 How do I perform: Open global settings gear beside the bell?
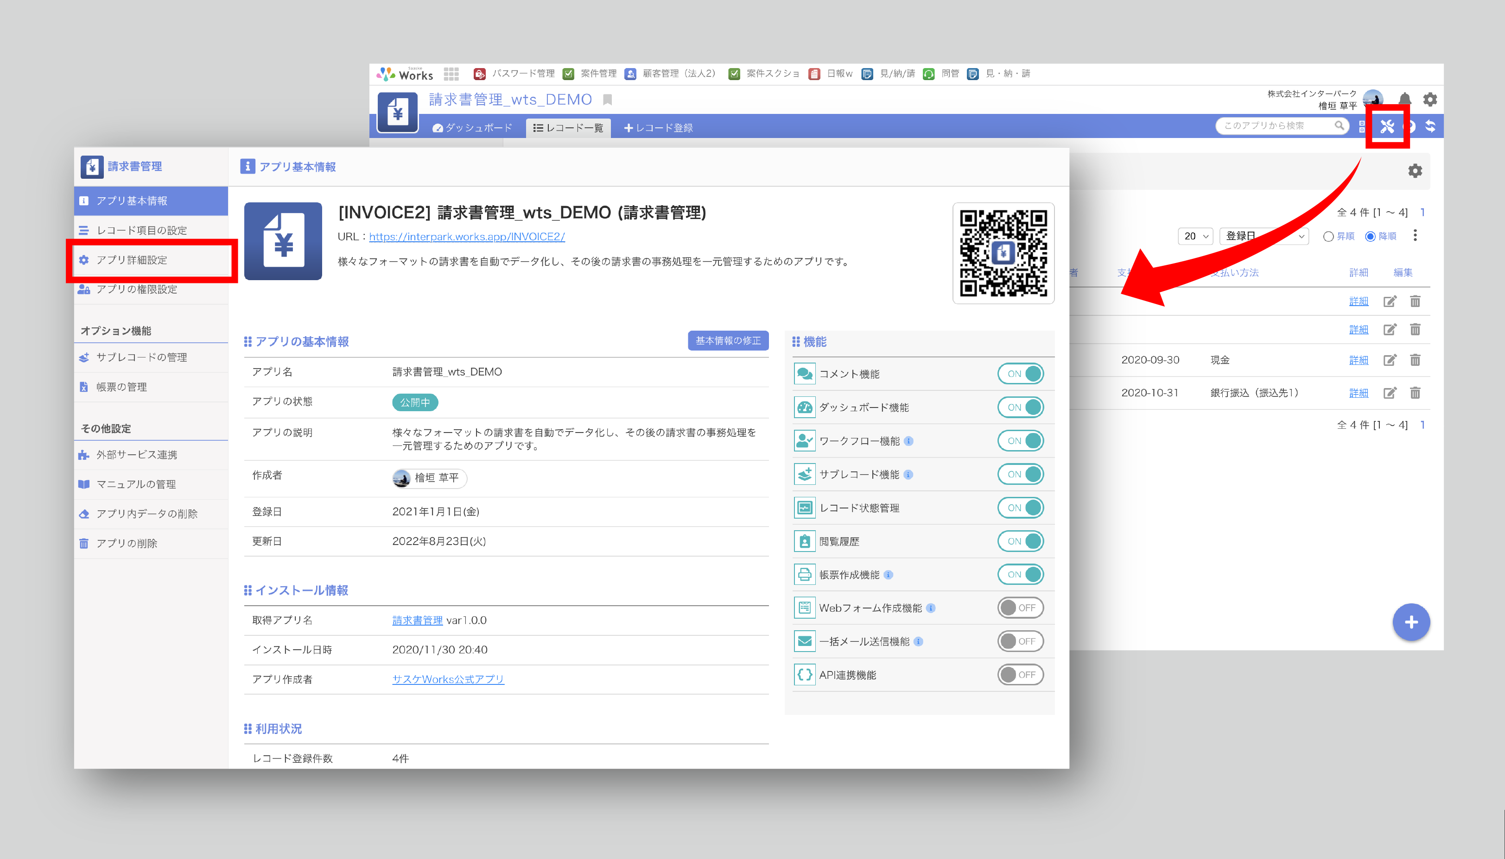[x=1430, y=99]
